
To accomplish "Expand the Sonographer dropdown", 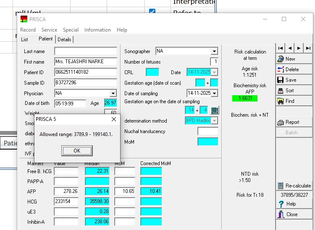I will point(214,51).
